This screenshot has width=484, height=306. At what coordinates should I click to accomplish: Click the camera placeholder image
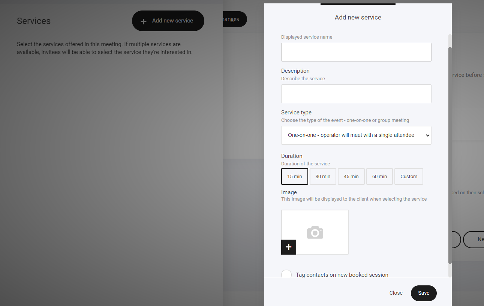tap(315, 232)
